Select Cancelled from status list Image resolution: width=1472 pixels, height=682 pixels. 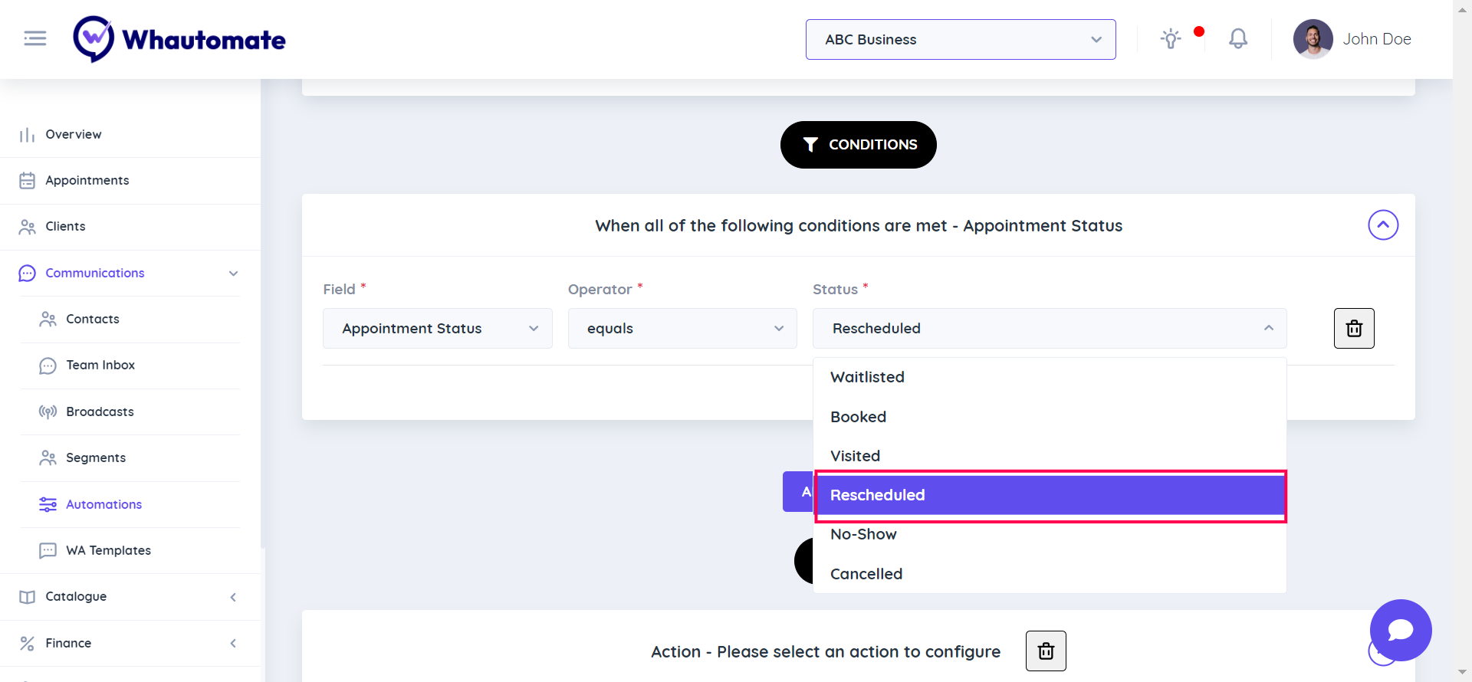click(x=866, y=574)
